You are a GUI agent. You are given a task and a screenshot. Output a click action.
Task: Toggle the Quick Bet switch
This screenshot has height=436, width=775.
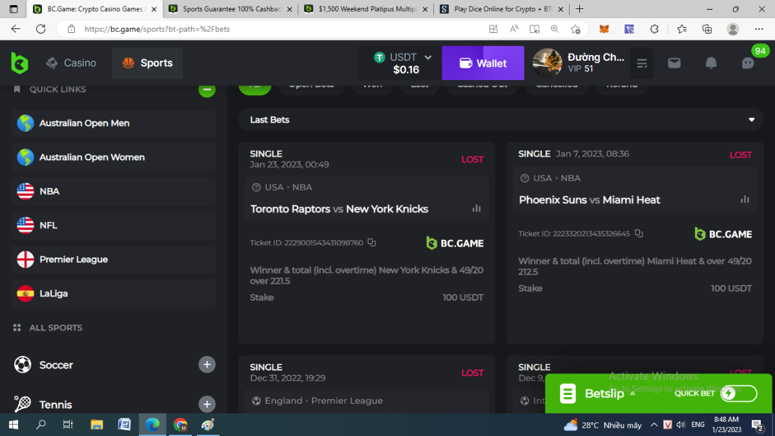pos(739,393)
